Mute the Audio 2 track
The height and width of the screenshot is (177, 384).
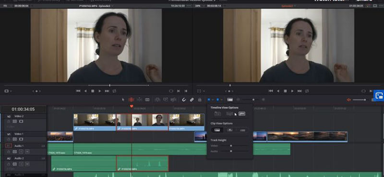pyautogui.click(x=27, y=164)
